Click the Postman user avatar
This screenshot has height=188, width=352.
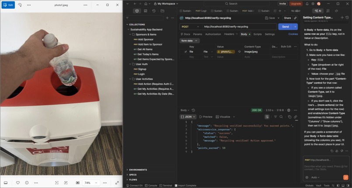(318, 3)
